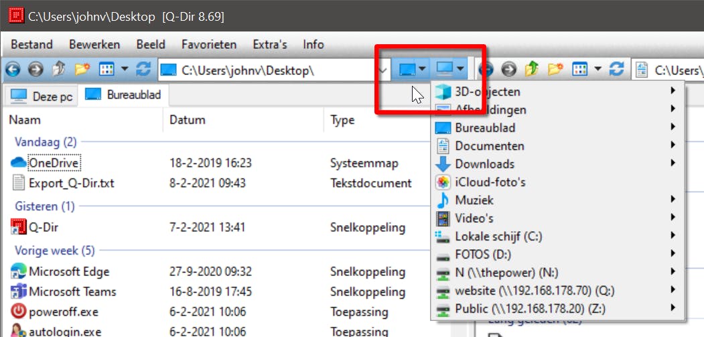Viewport: 704px width, 337px height.
Task: Click the Back arrow in right pane
Action: point(486,70)
